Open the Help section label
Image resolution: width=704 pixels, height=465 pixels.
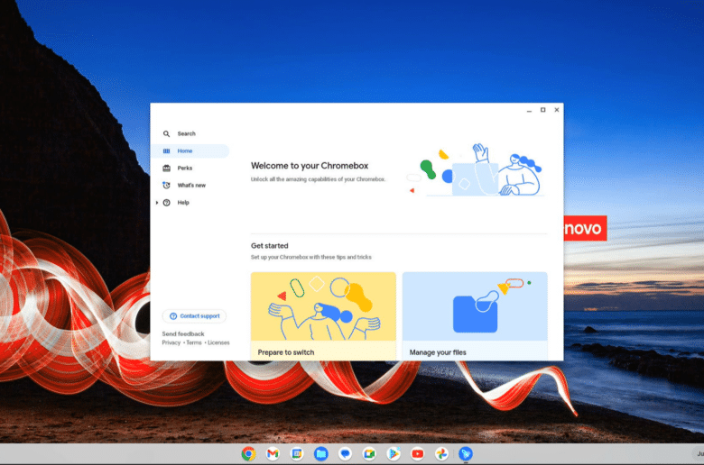click(x=183, y=203)
